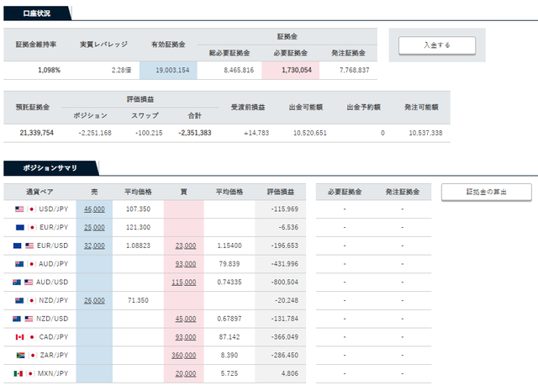Open AUD/USD buy quantity 115,000 link
The image size is (538, 391).
click(184, 283)
